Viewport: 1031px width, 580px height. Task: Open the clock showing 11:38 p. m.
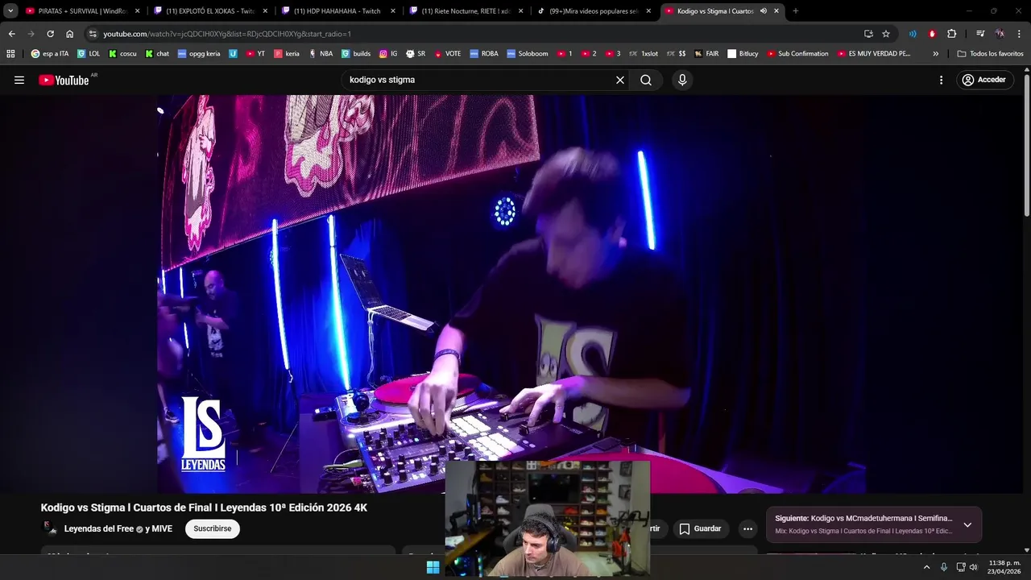(x=1004, y=567)
